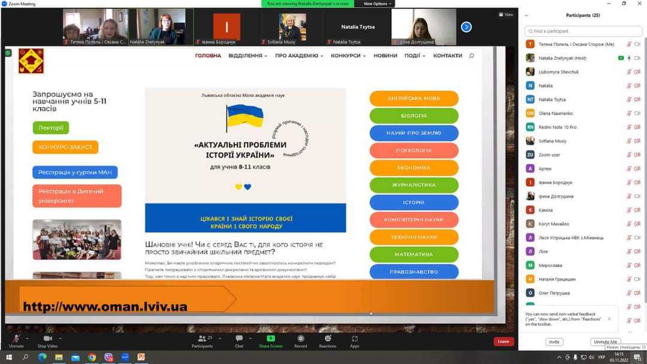This screenshot has height=364, width=647.
Task: Dismiss the non-verbal feedback tip
Action: (609, 318)
